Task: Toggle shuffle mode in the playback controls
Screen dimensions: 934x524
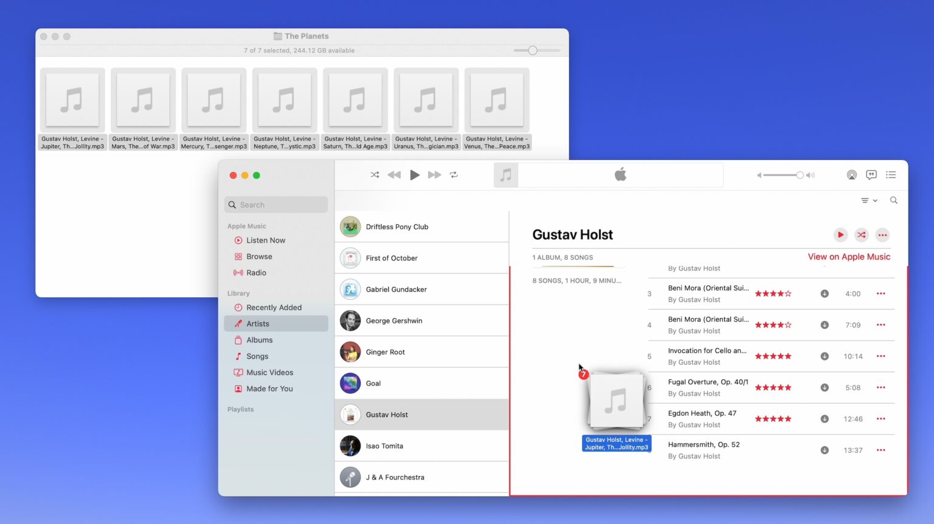Action: [x=375, y=174]
